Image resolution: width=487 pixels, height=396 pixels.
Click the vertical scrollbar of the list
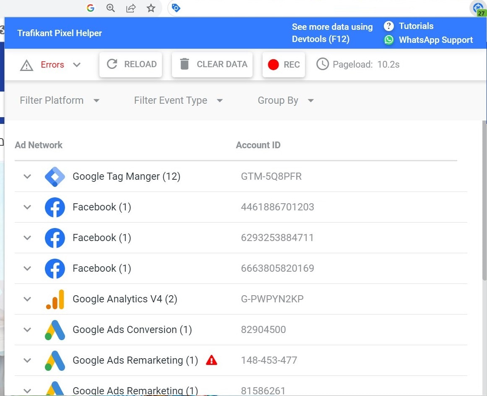point(484,200)
